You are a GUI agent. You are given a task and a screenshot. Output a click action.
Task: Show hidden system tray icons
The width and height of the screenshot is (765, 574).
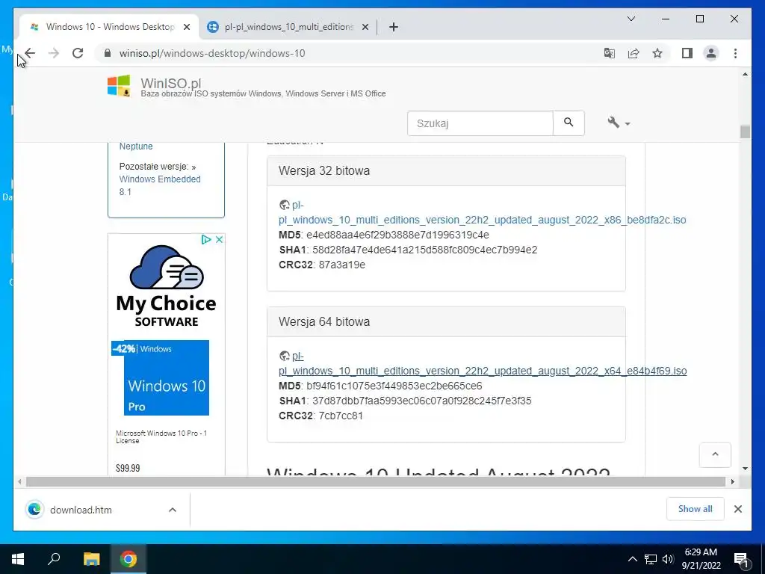[632, 559]
